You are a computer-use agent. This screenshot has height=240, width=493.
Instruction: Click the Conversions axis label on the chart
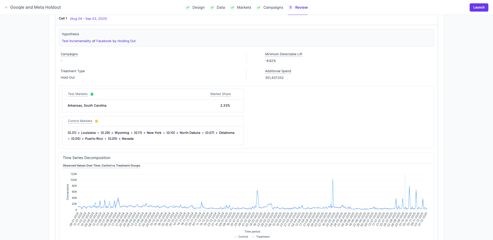coord(68,192)
